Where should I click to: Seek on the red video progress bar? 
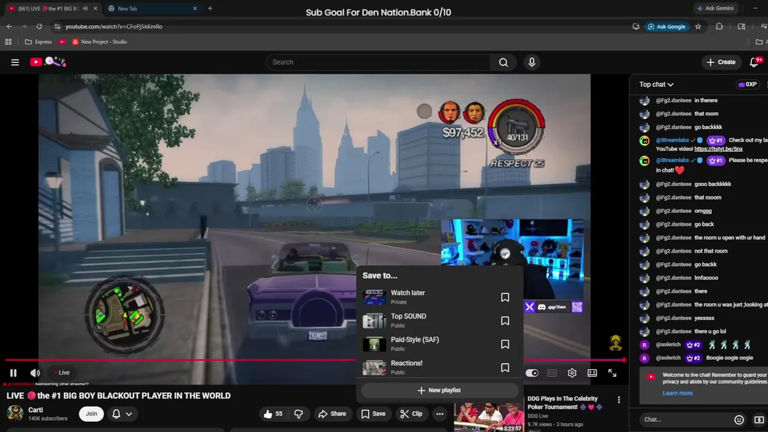[314, 361]
